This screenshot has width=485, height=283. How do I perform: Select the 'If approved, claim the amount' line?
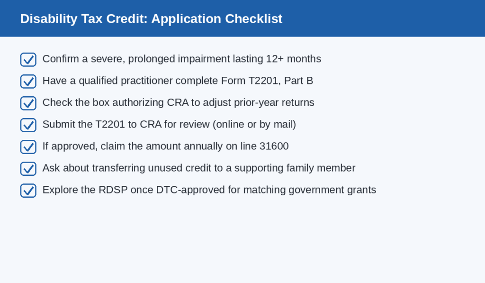coord(165,146)
